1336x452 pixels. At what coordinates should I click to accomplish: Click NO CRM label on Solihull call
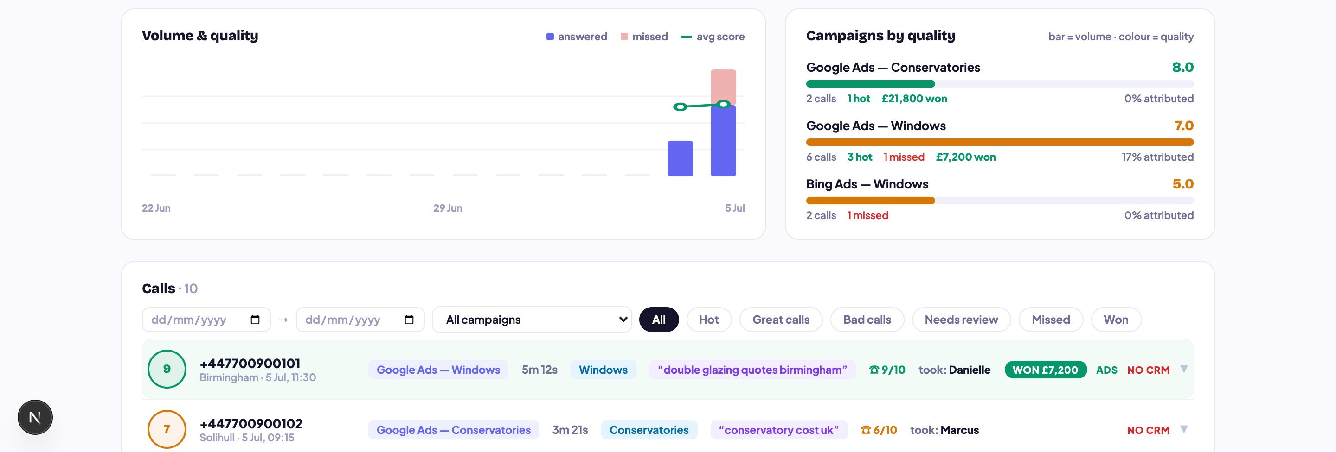1148,430
